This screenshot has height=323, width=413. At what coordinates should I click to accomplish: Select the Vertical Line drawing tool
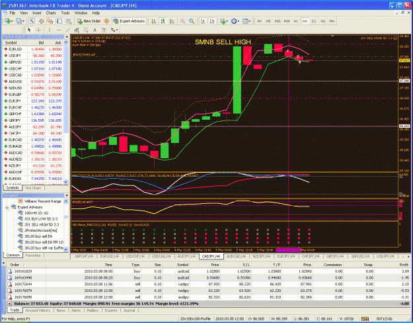pos(50,30)
